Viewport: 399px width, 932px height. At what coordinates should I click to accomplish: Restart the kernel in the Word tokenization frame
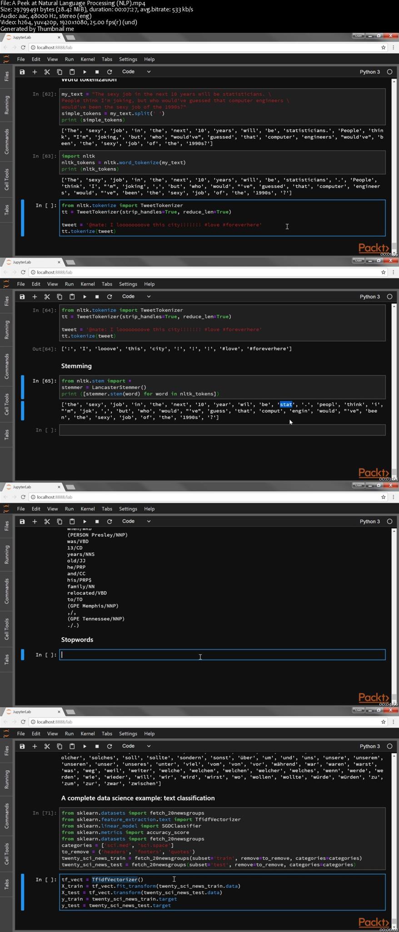(110, 72)
